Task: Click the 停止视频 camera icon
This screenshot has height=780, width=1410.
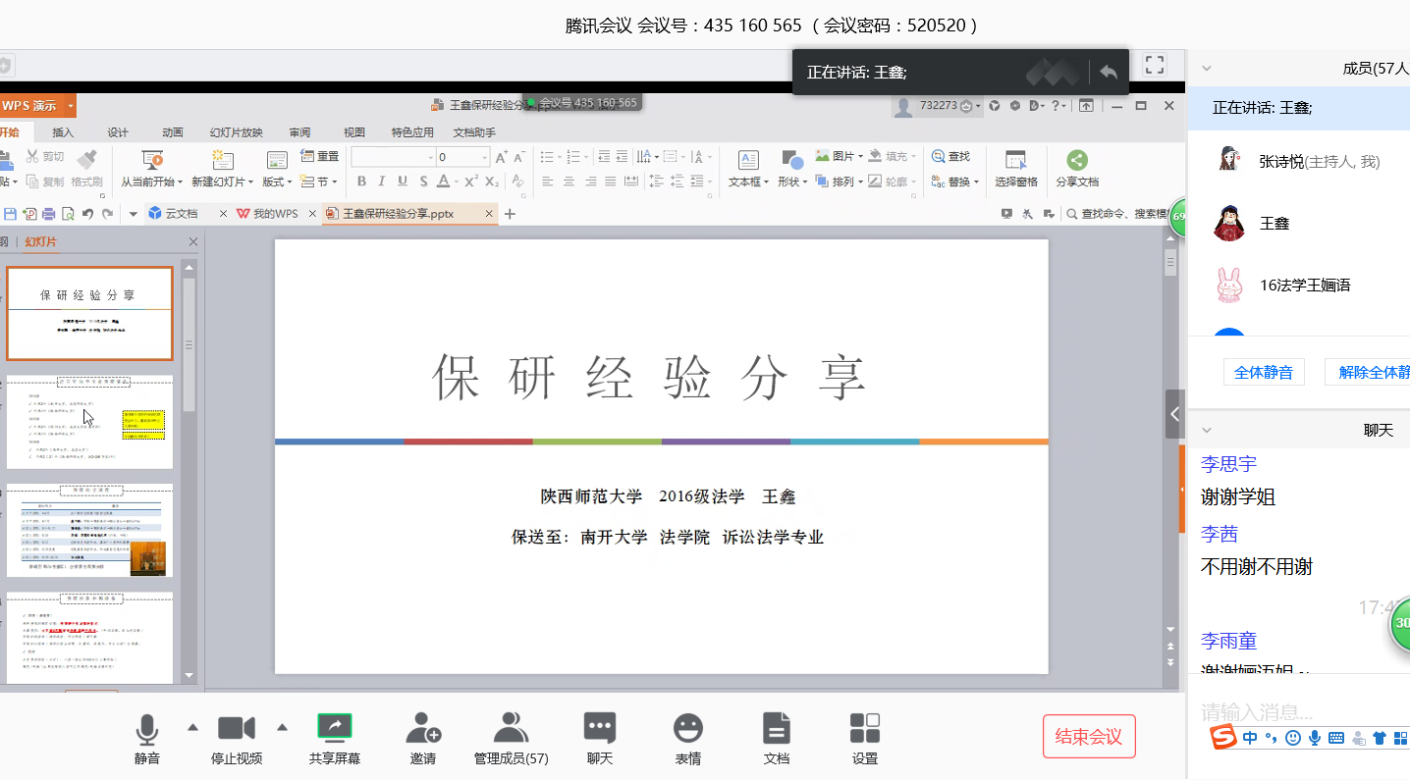Action: tap(237, 728)
